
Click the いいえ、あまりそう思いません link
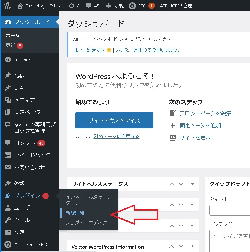tap(147, 50)
